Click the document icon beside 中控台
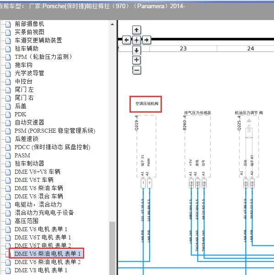Image resolution: width=274 pixels, height=275 pixels. (8, 82)
